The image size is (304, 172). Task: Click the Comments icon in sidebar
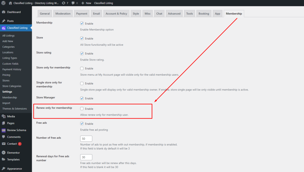pyautogui.click(x=4, y=137)
